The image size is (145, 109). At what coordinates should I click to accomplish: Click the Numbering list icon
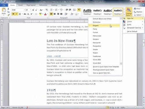[x=56, y=10]
